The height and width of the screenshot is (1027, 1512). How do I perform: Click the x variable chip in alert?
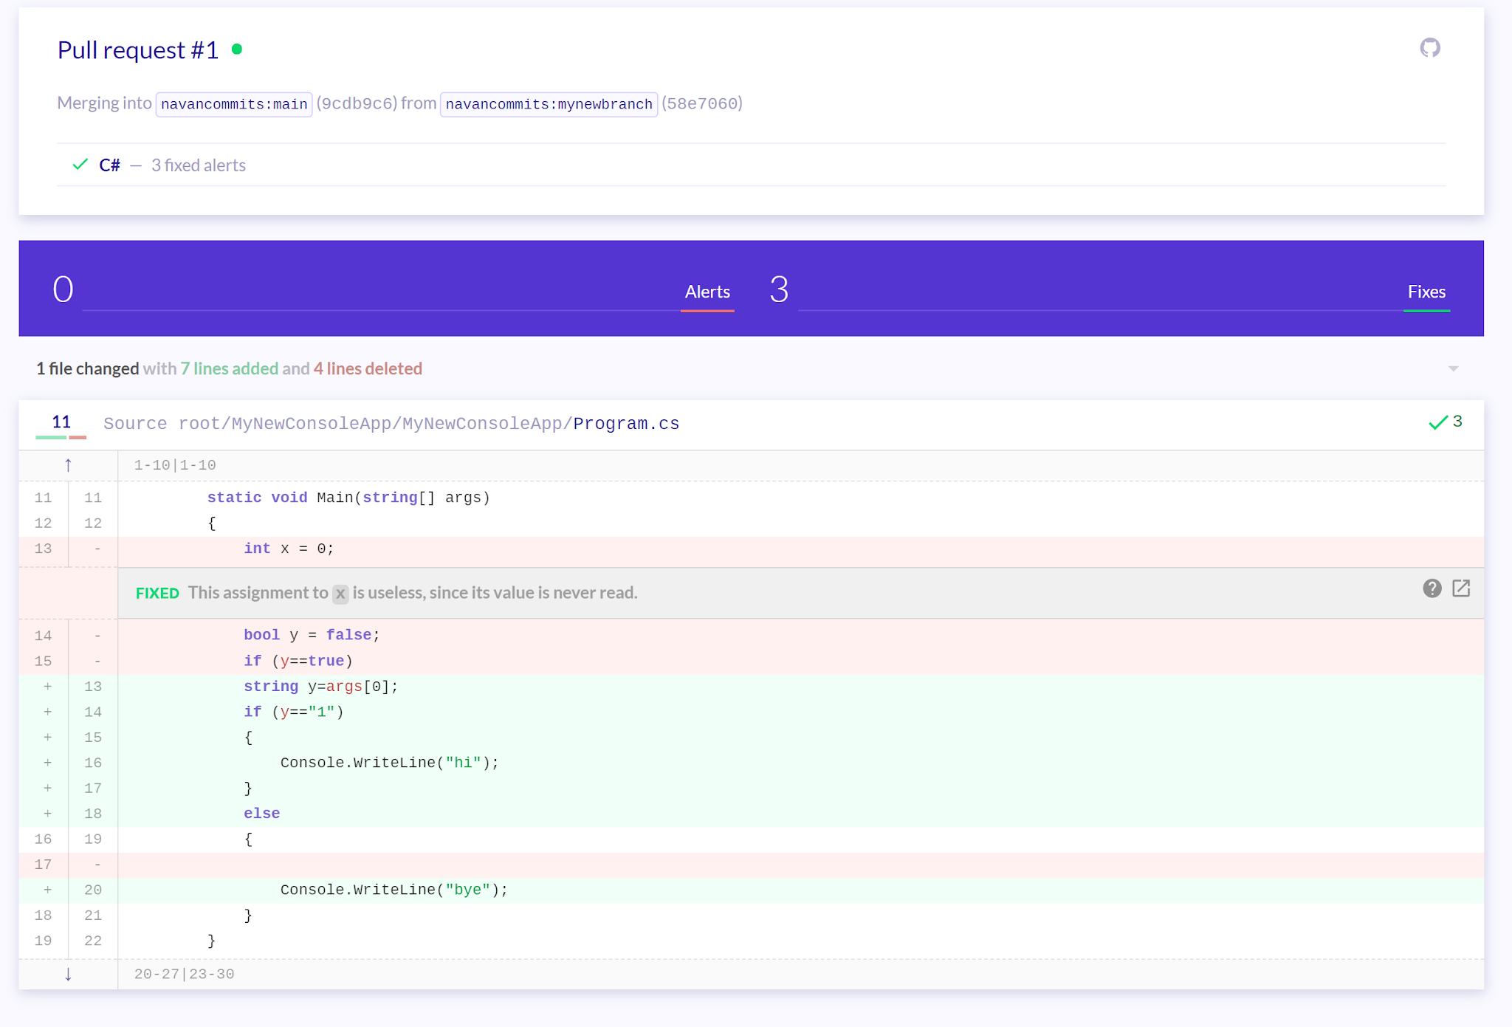point(340,594)
